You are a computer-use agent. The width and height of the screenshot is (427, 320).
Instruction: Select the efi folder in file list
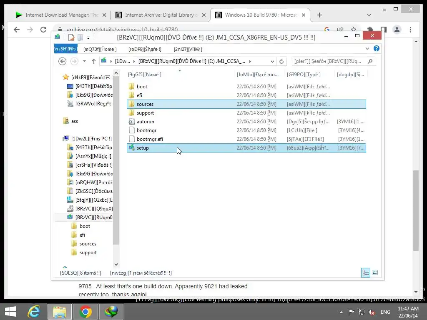tap(246, 95)
